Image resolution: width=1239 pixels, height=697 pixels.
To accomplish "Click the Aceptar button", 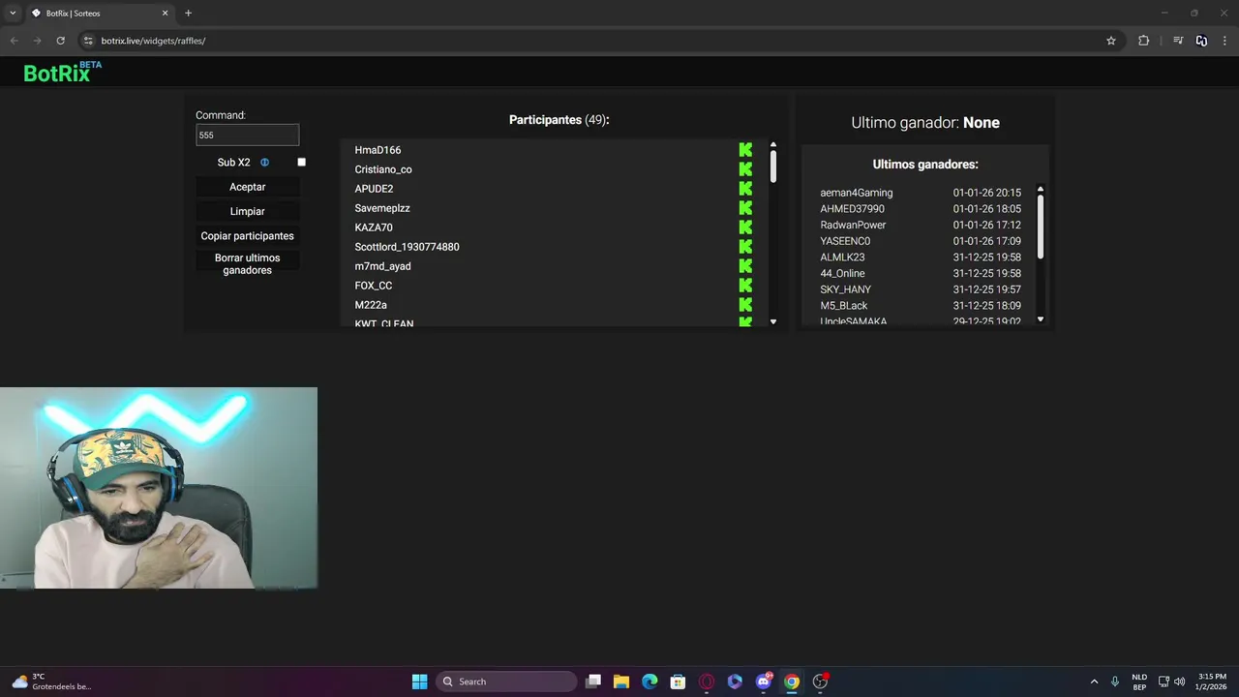I will (247, 187).
